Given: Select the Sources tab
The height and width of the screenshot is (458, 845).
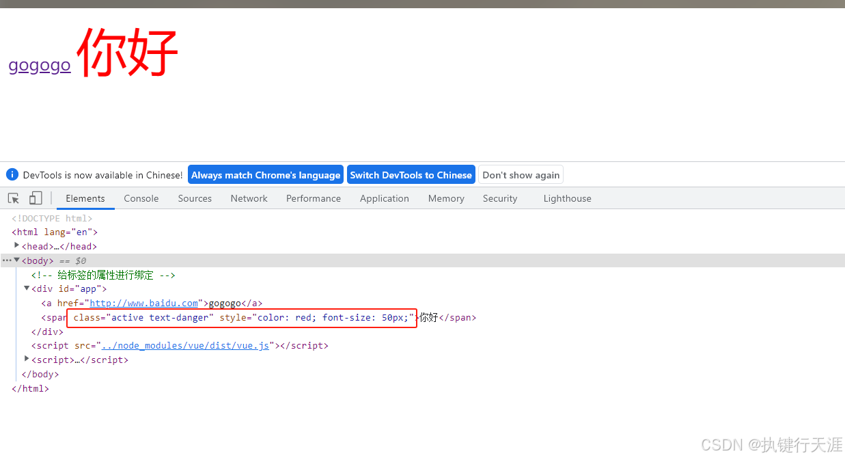Looking at the screenshot, I should [x=195, y=198].
